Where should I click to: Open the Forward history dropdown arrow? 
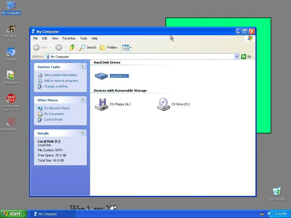point(65,47)
